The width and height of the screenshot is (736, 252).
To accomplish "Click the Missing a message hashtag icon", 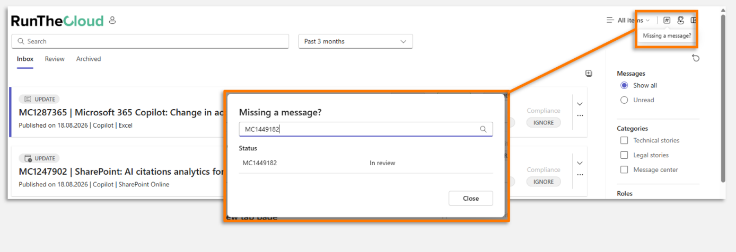I will (667, 20).
